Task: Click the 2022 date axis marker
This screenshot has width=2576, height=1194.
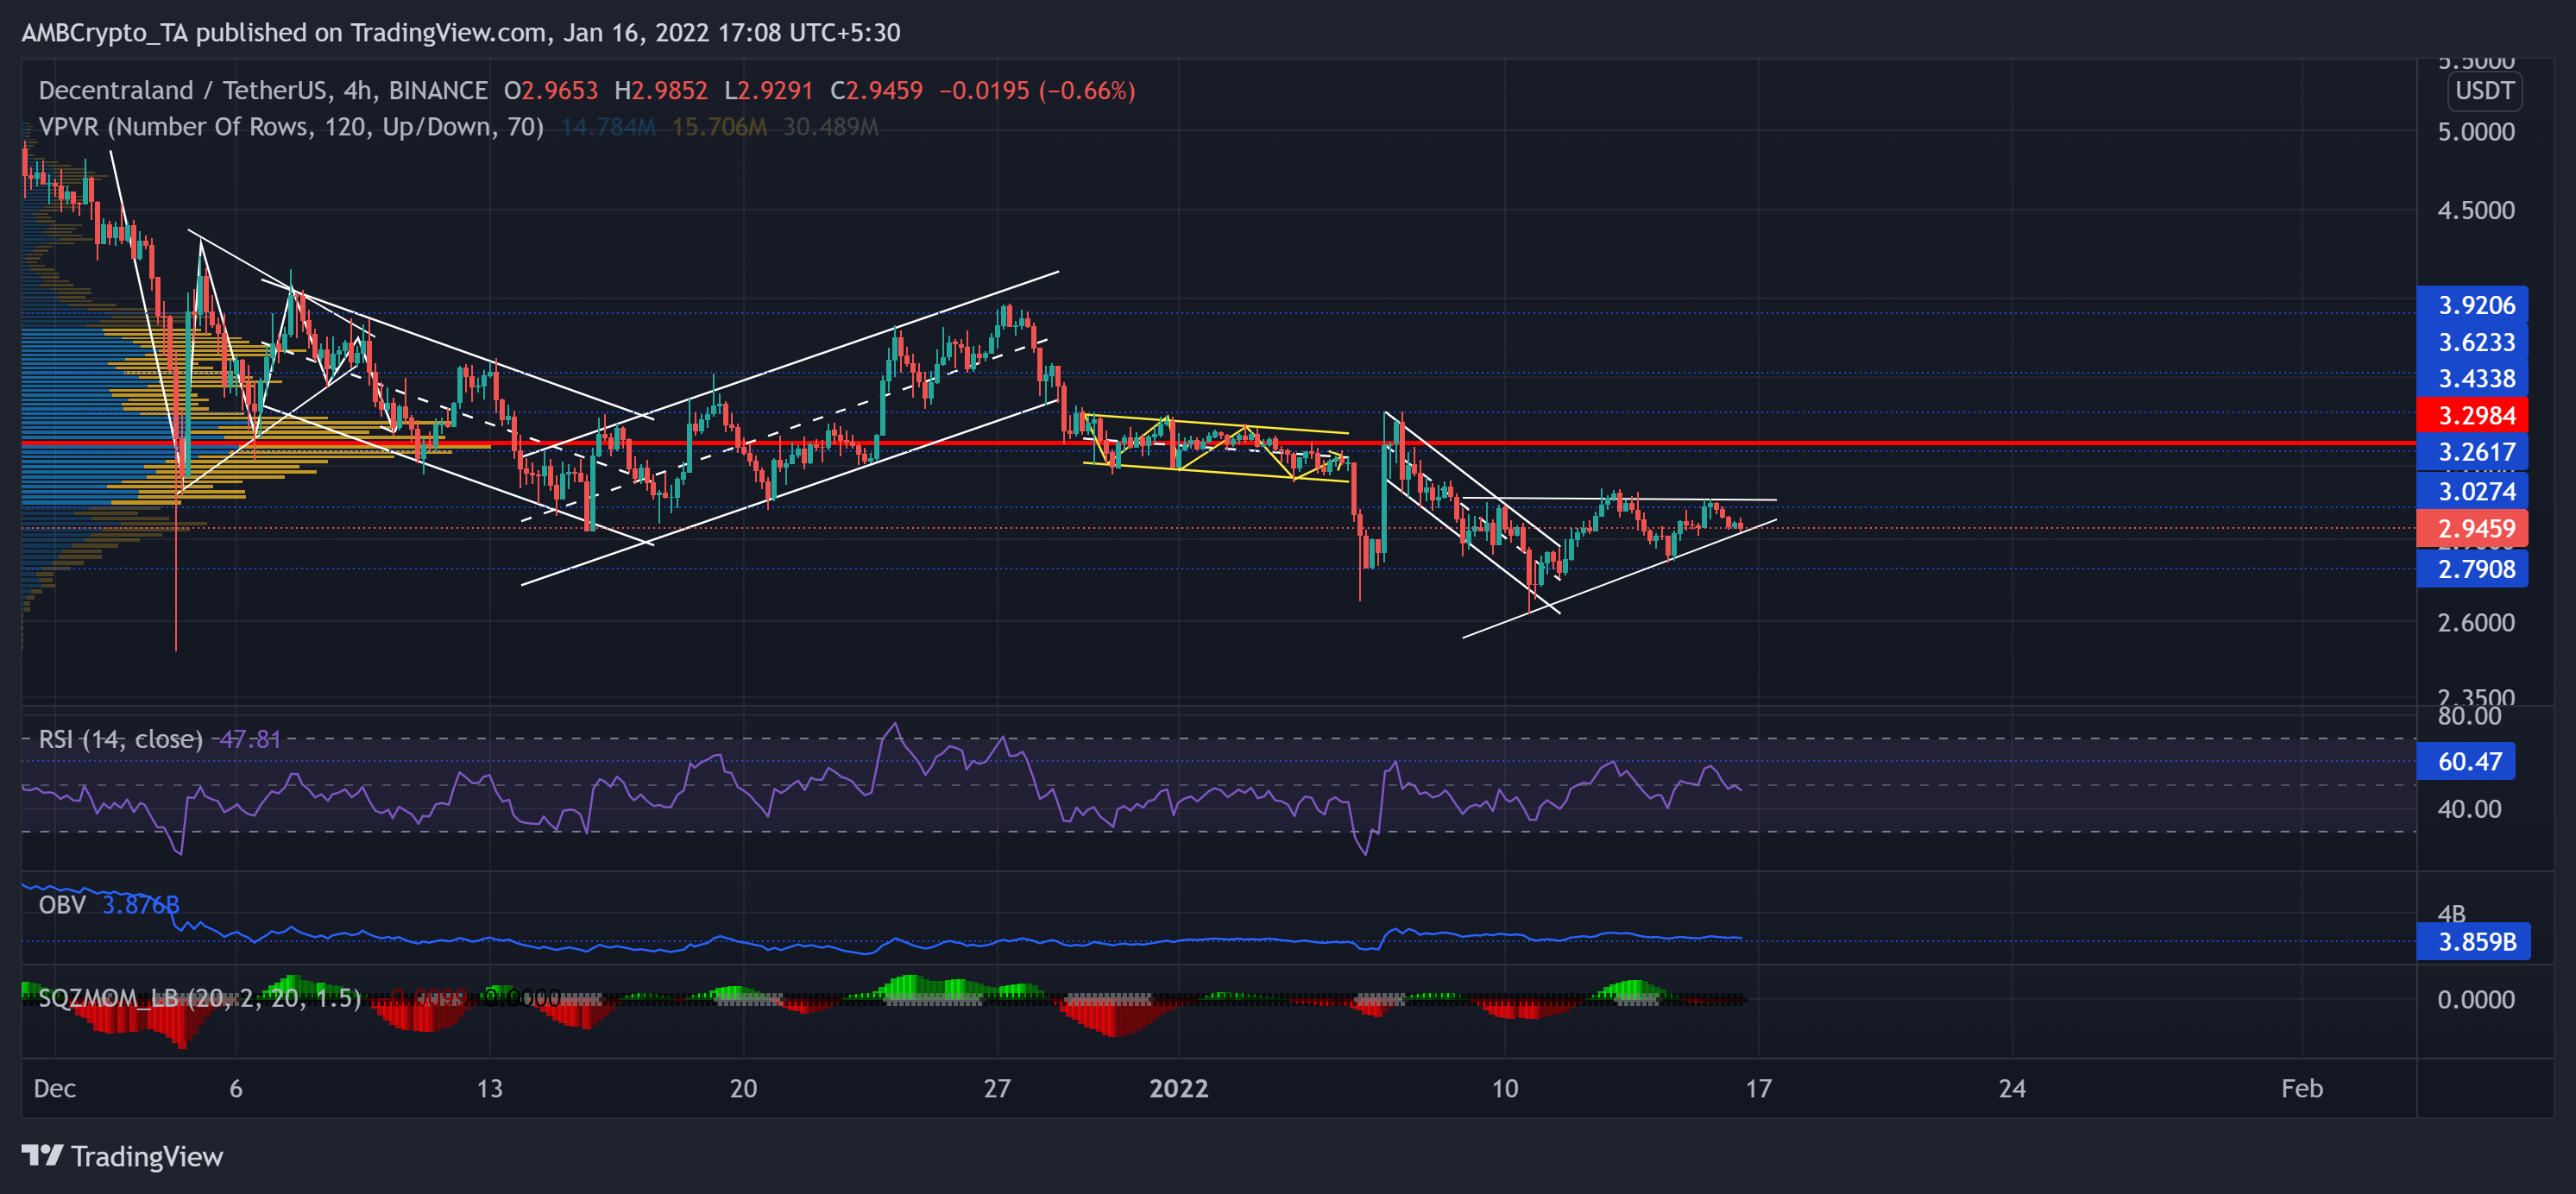Action: (1178, 1088)
